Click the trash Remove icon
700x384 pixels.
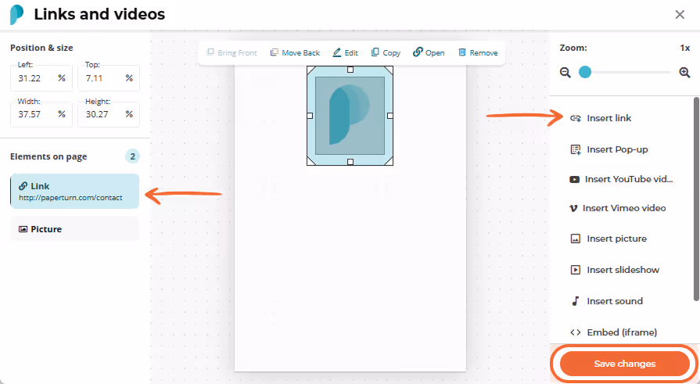(x=462, y=52)
